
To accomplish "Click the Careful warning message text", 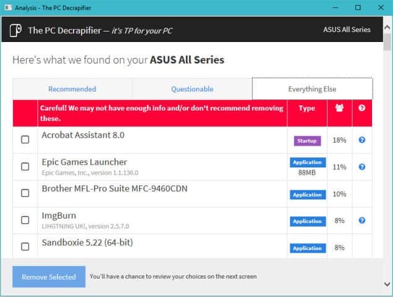I will (x=162, y=113).
